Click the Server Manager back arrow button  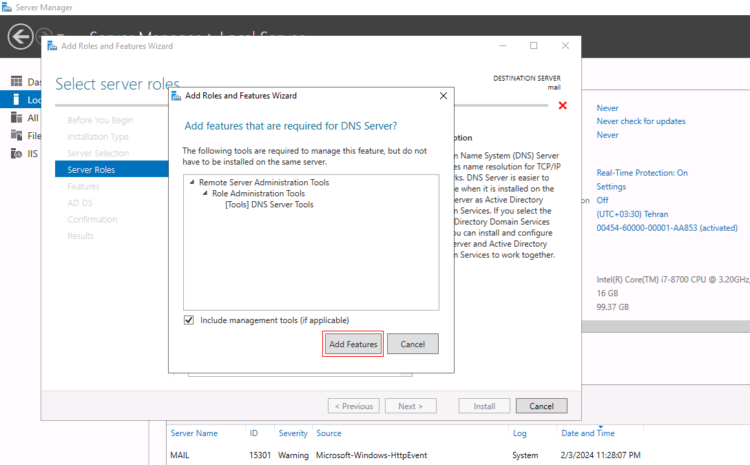tap(20, 37)
